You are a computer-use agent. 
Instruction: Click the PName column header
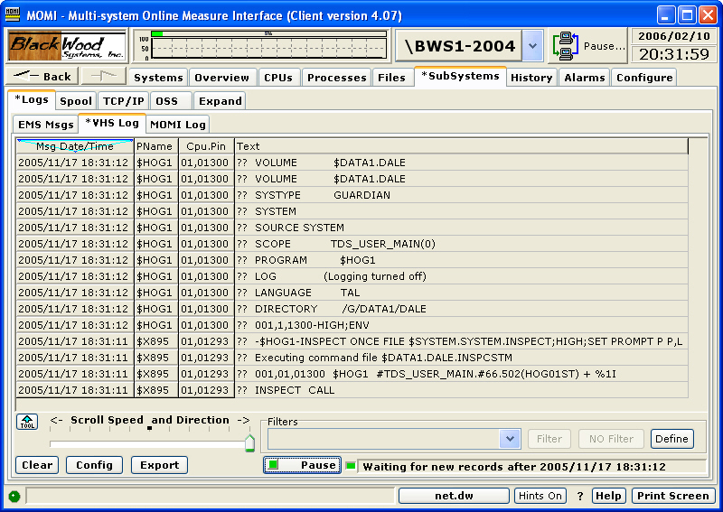(x=155, y=146)
